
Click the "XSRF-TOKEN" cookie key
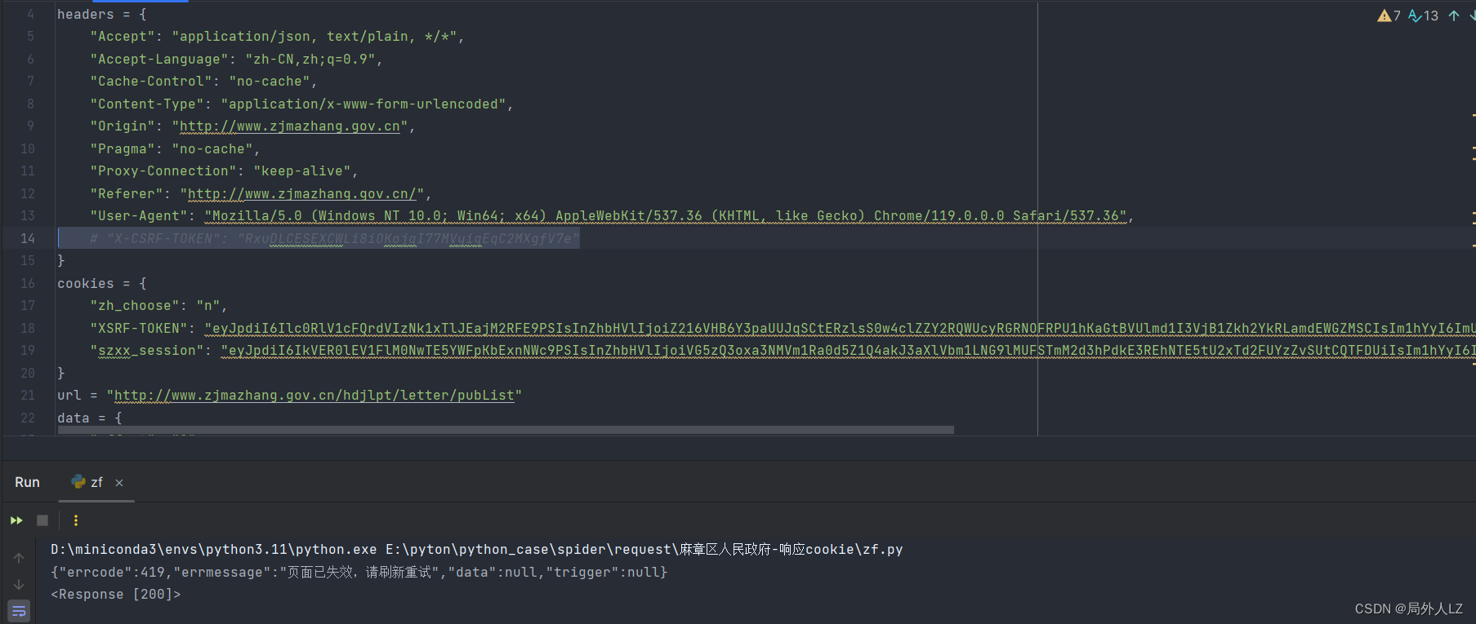139,328
